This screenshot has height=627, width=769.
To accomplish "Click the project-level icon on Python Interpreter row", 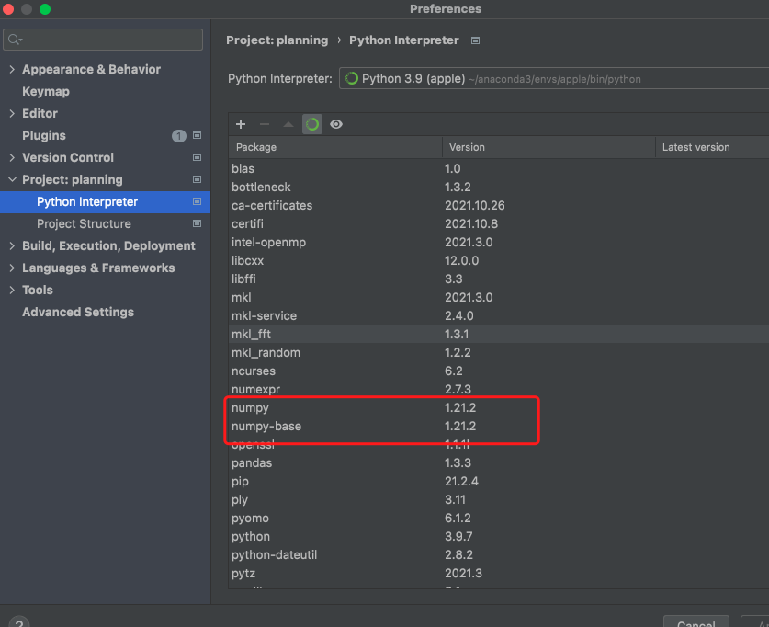I will (x=198, y=201).
